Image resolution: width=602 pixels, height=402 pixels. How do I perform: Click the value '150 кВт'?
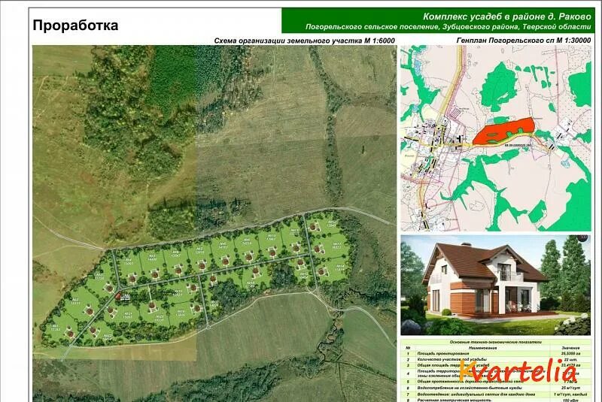(570, 400)
